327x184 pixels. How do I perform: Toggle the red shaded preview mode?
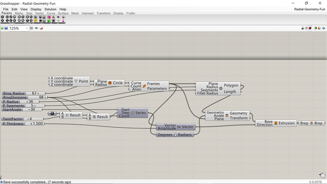310,28
